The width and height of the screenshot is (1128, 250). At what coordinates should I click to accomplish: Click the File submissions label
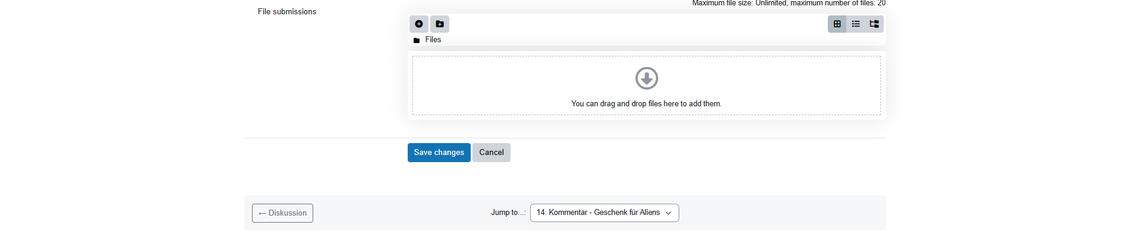[x=287, y=12]
